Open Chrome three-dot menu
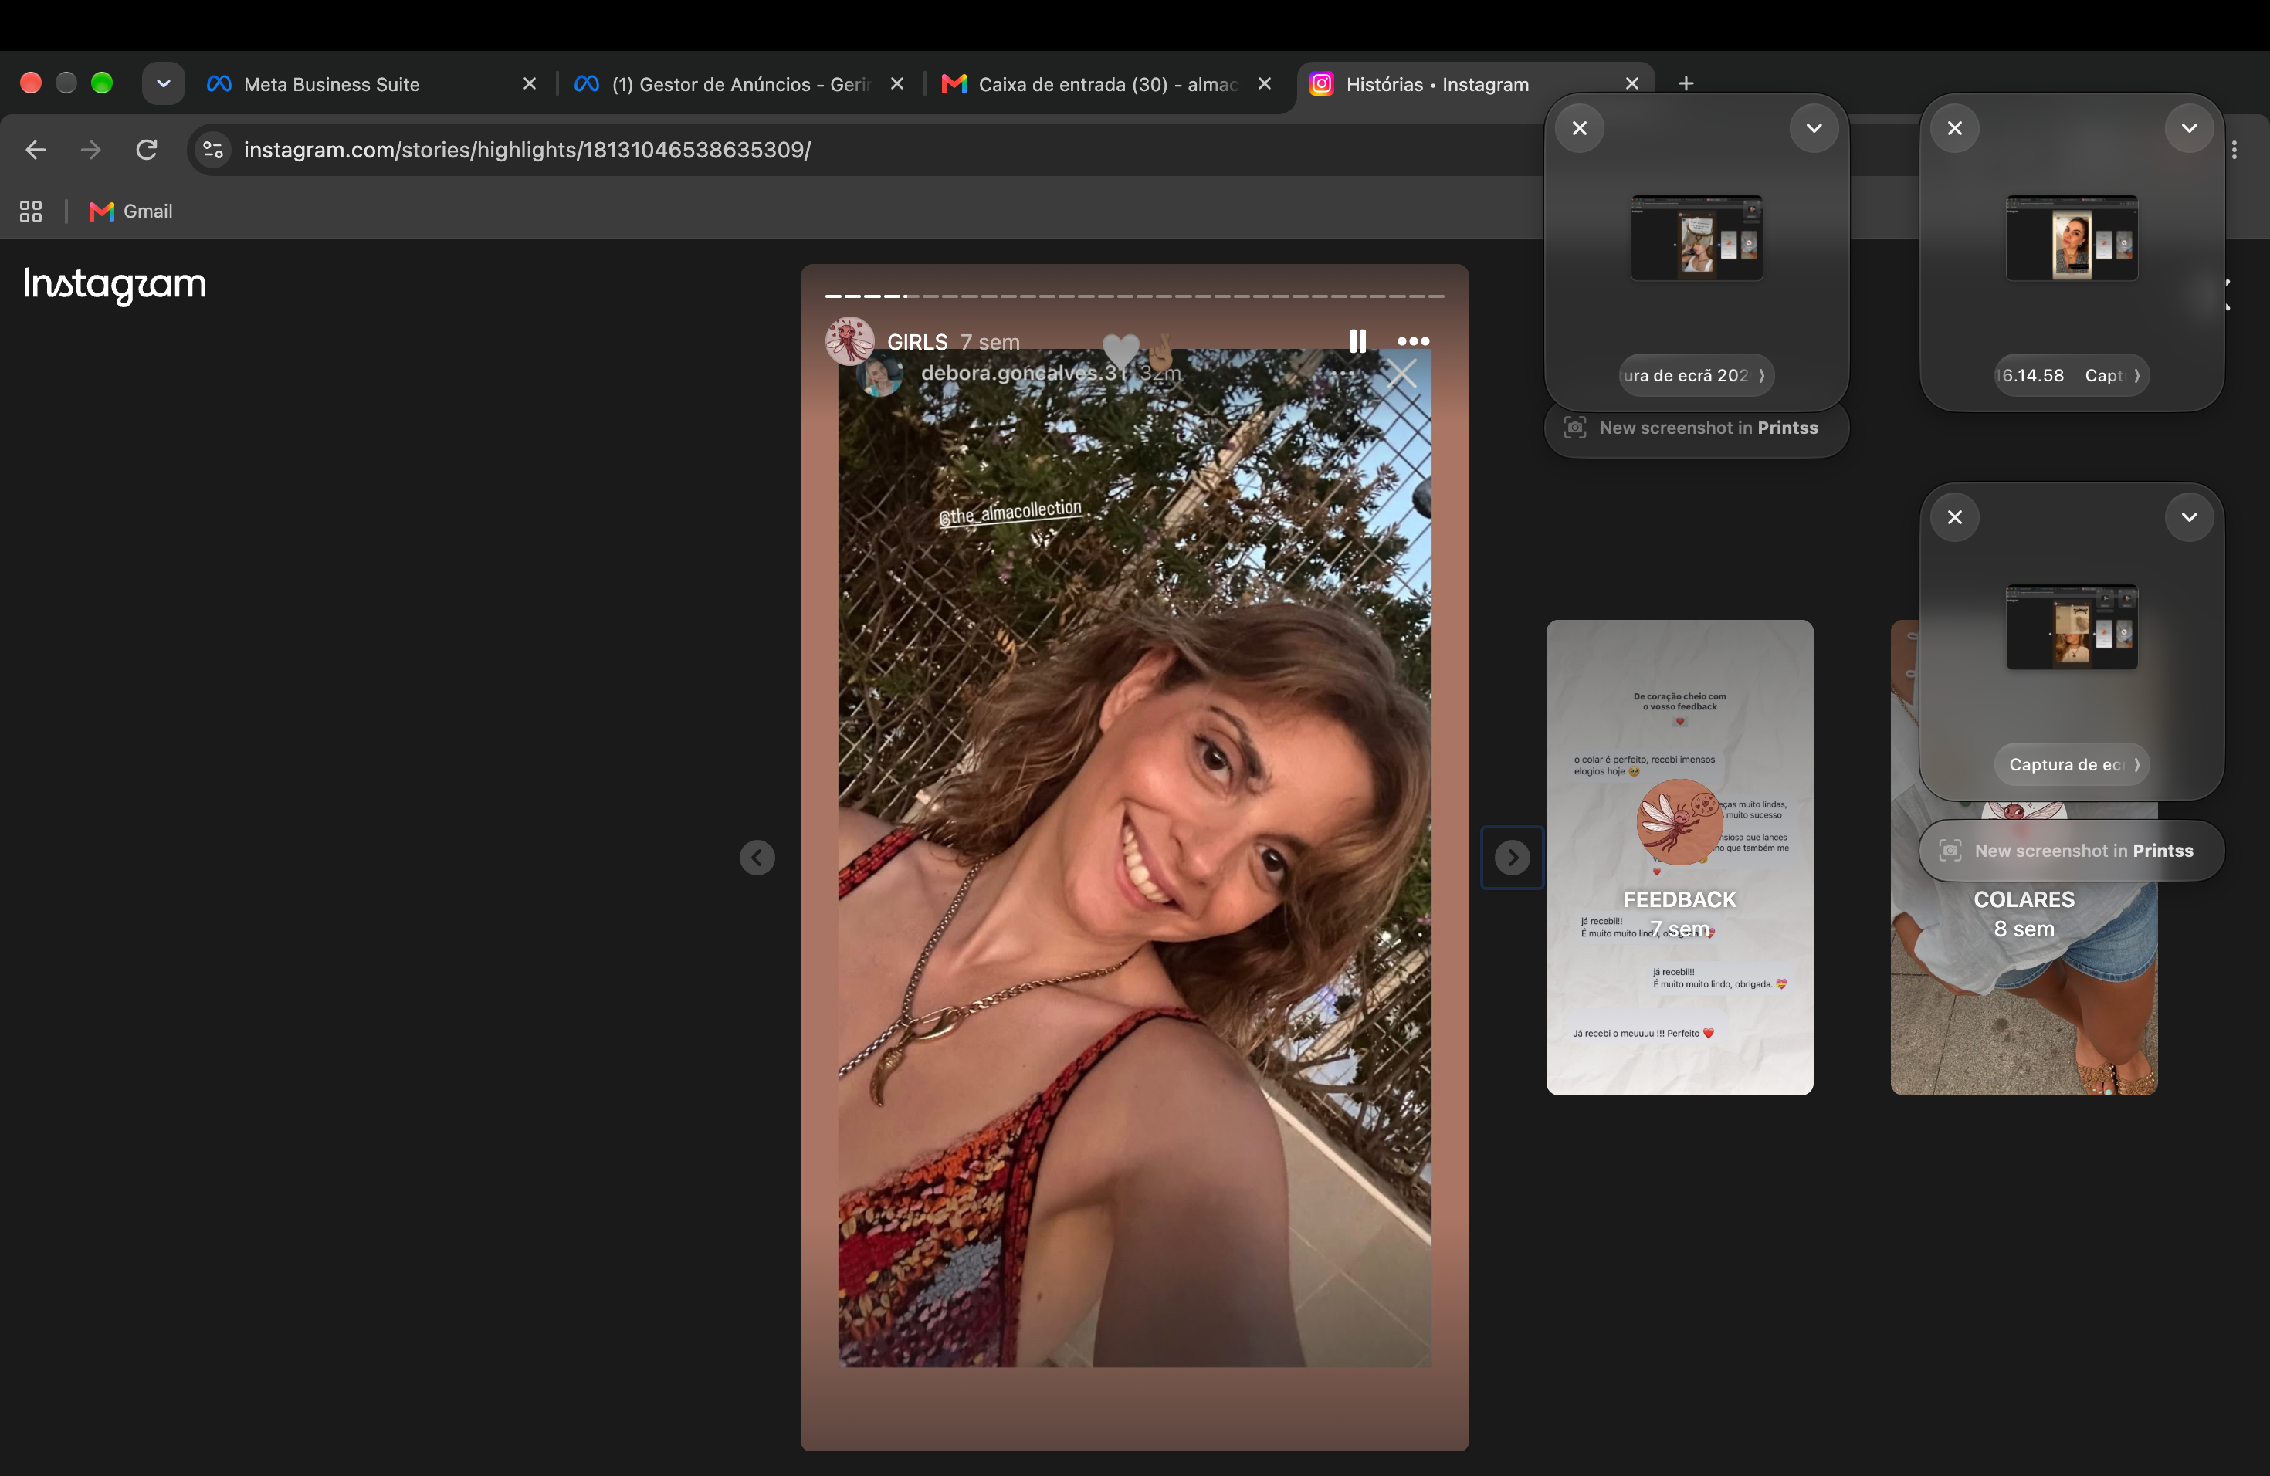 coord(2234,150)
